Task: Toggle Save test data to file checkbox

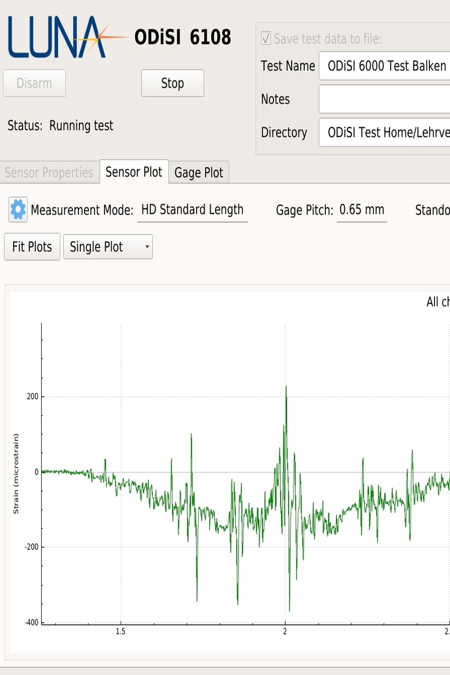Action: coord(266,38)
